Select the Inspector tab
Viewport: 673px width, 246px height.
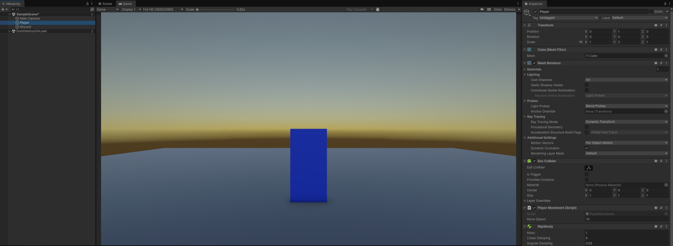click(534, 3)
